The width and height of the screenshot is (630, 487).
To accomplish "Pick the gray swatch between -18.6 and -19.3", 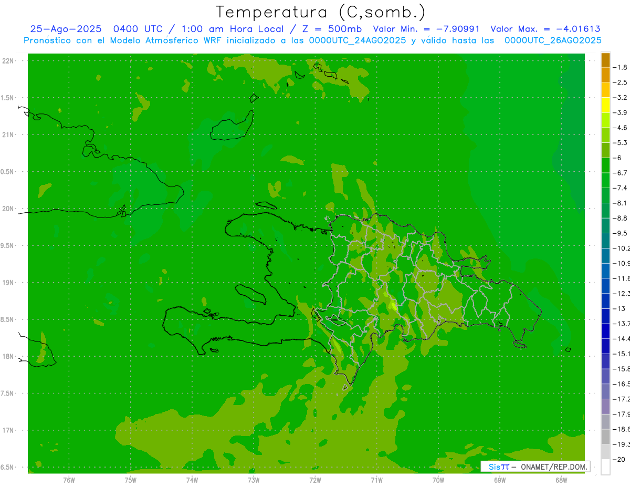I will click(x=605, y=437).
